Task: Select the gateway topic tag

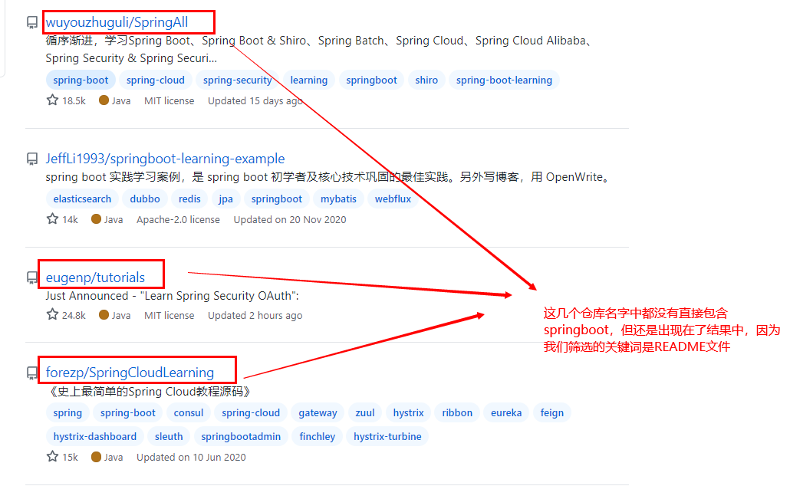Action: coord(318,413)
